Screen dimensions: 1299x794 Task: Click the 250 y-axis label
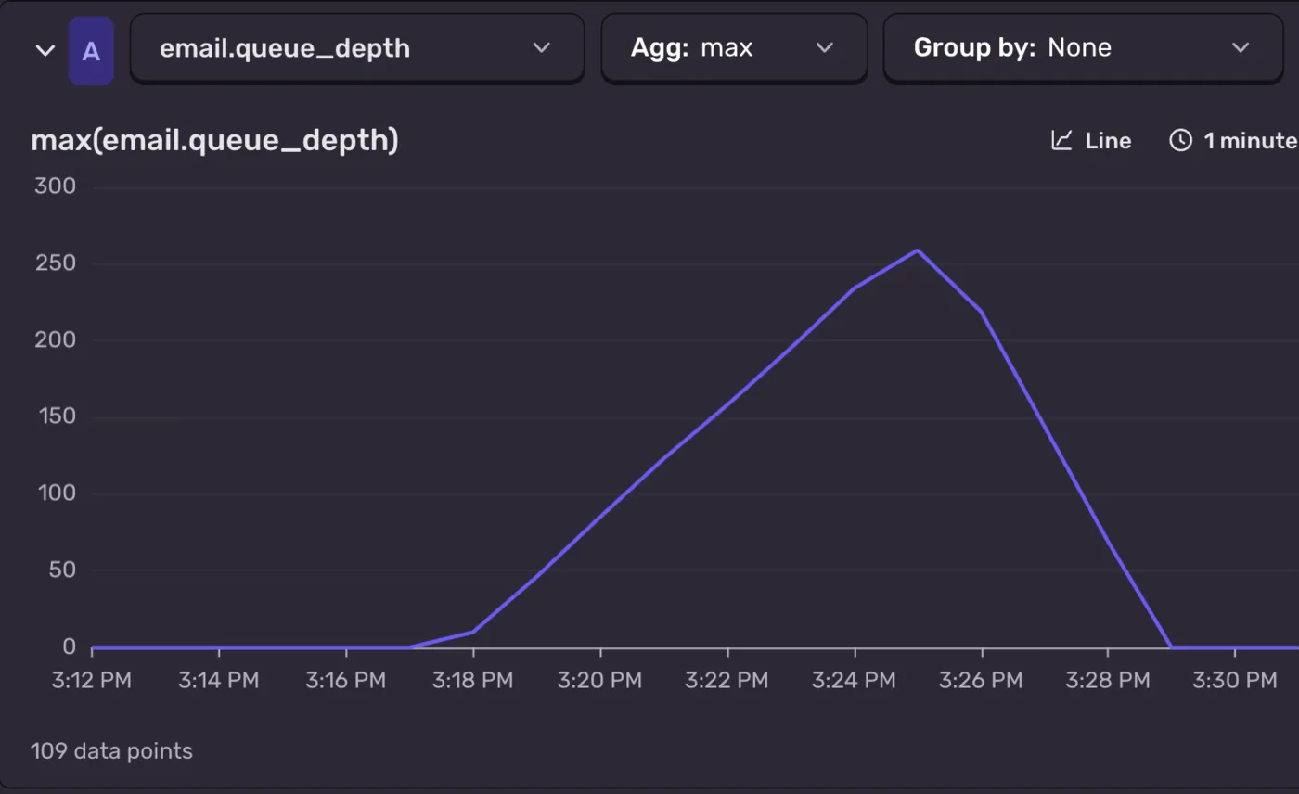tap(55, 263)
